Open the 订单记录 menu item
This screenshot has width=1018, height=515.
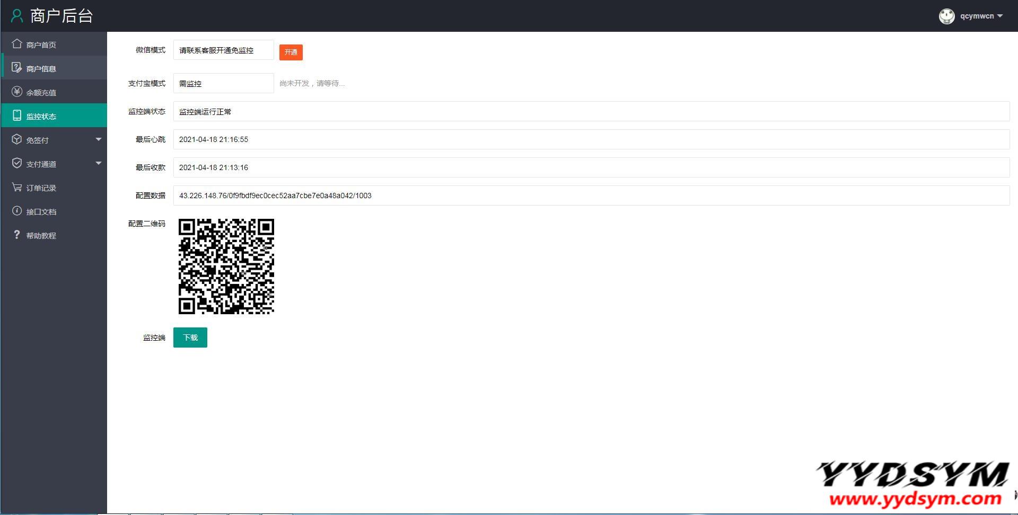pyautogui.click(x=41, y=188)
